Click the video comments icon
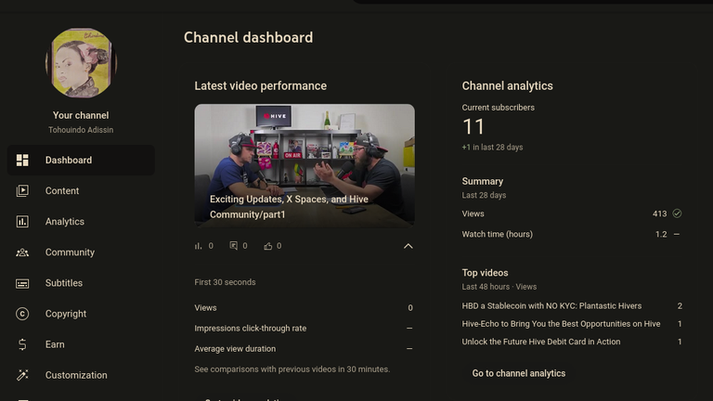 point(233,246)
